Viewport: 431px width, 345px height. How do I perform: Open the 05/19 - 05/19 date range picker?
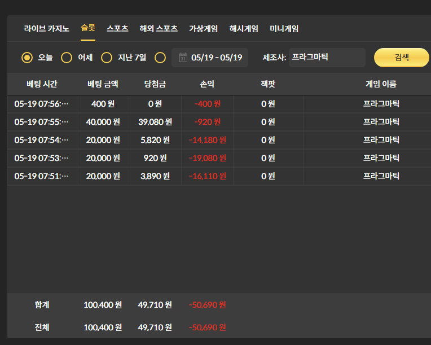pyautogui.click(x=210, y=58)
